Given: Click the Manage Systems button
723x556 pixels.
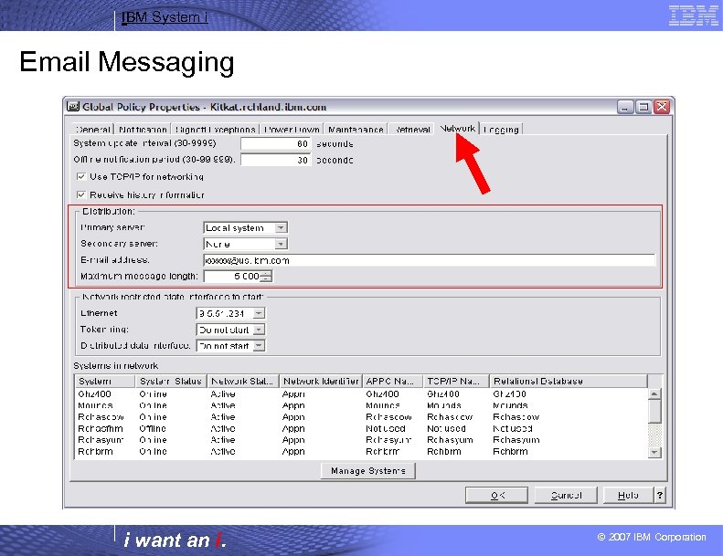Looking at the screenshot, I should (x=368, y=471).
